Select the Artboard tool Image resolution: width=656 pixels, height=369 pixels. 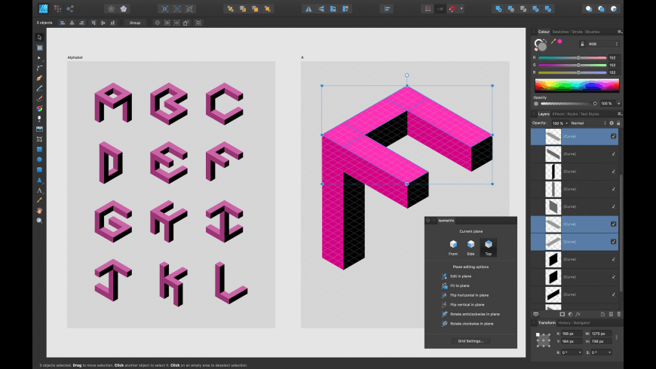tap(39, 47)
